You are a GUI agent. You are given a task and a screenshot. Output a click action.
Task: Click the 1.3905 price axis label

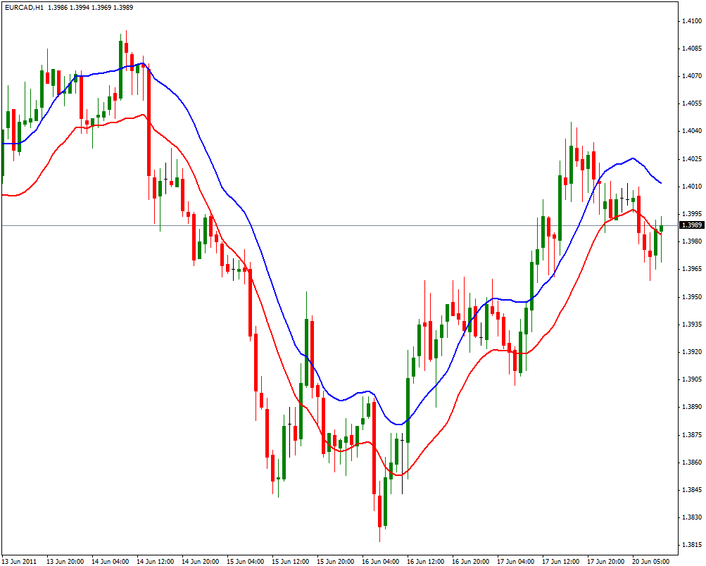click(692, 379)
